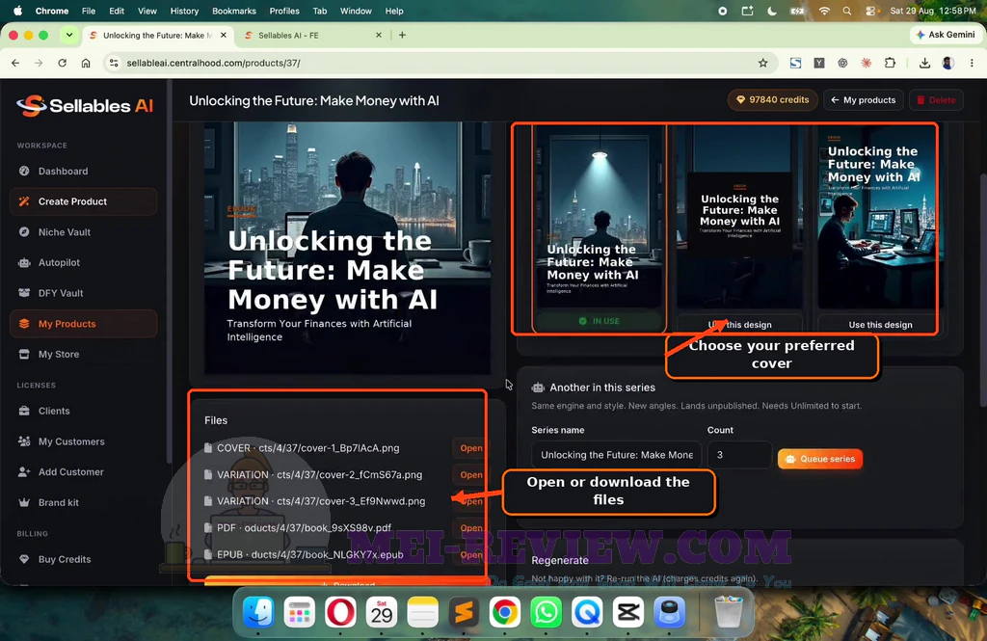Open the Niche Vault section
Viewport: 987px width, 641px height.
(65, 232)
